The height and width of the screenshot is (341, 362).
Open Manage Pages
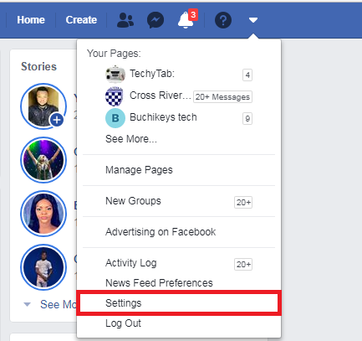point(139,170)
